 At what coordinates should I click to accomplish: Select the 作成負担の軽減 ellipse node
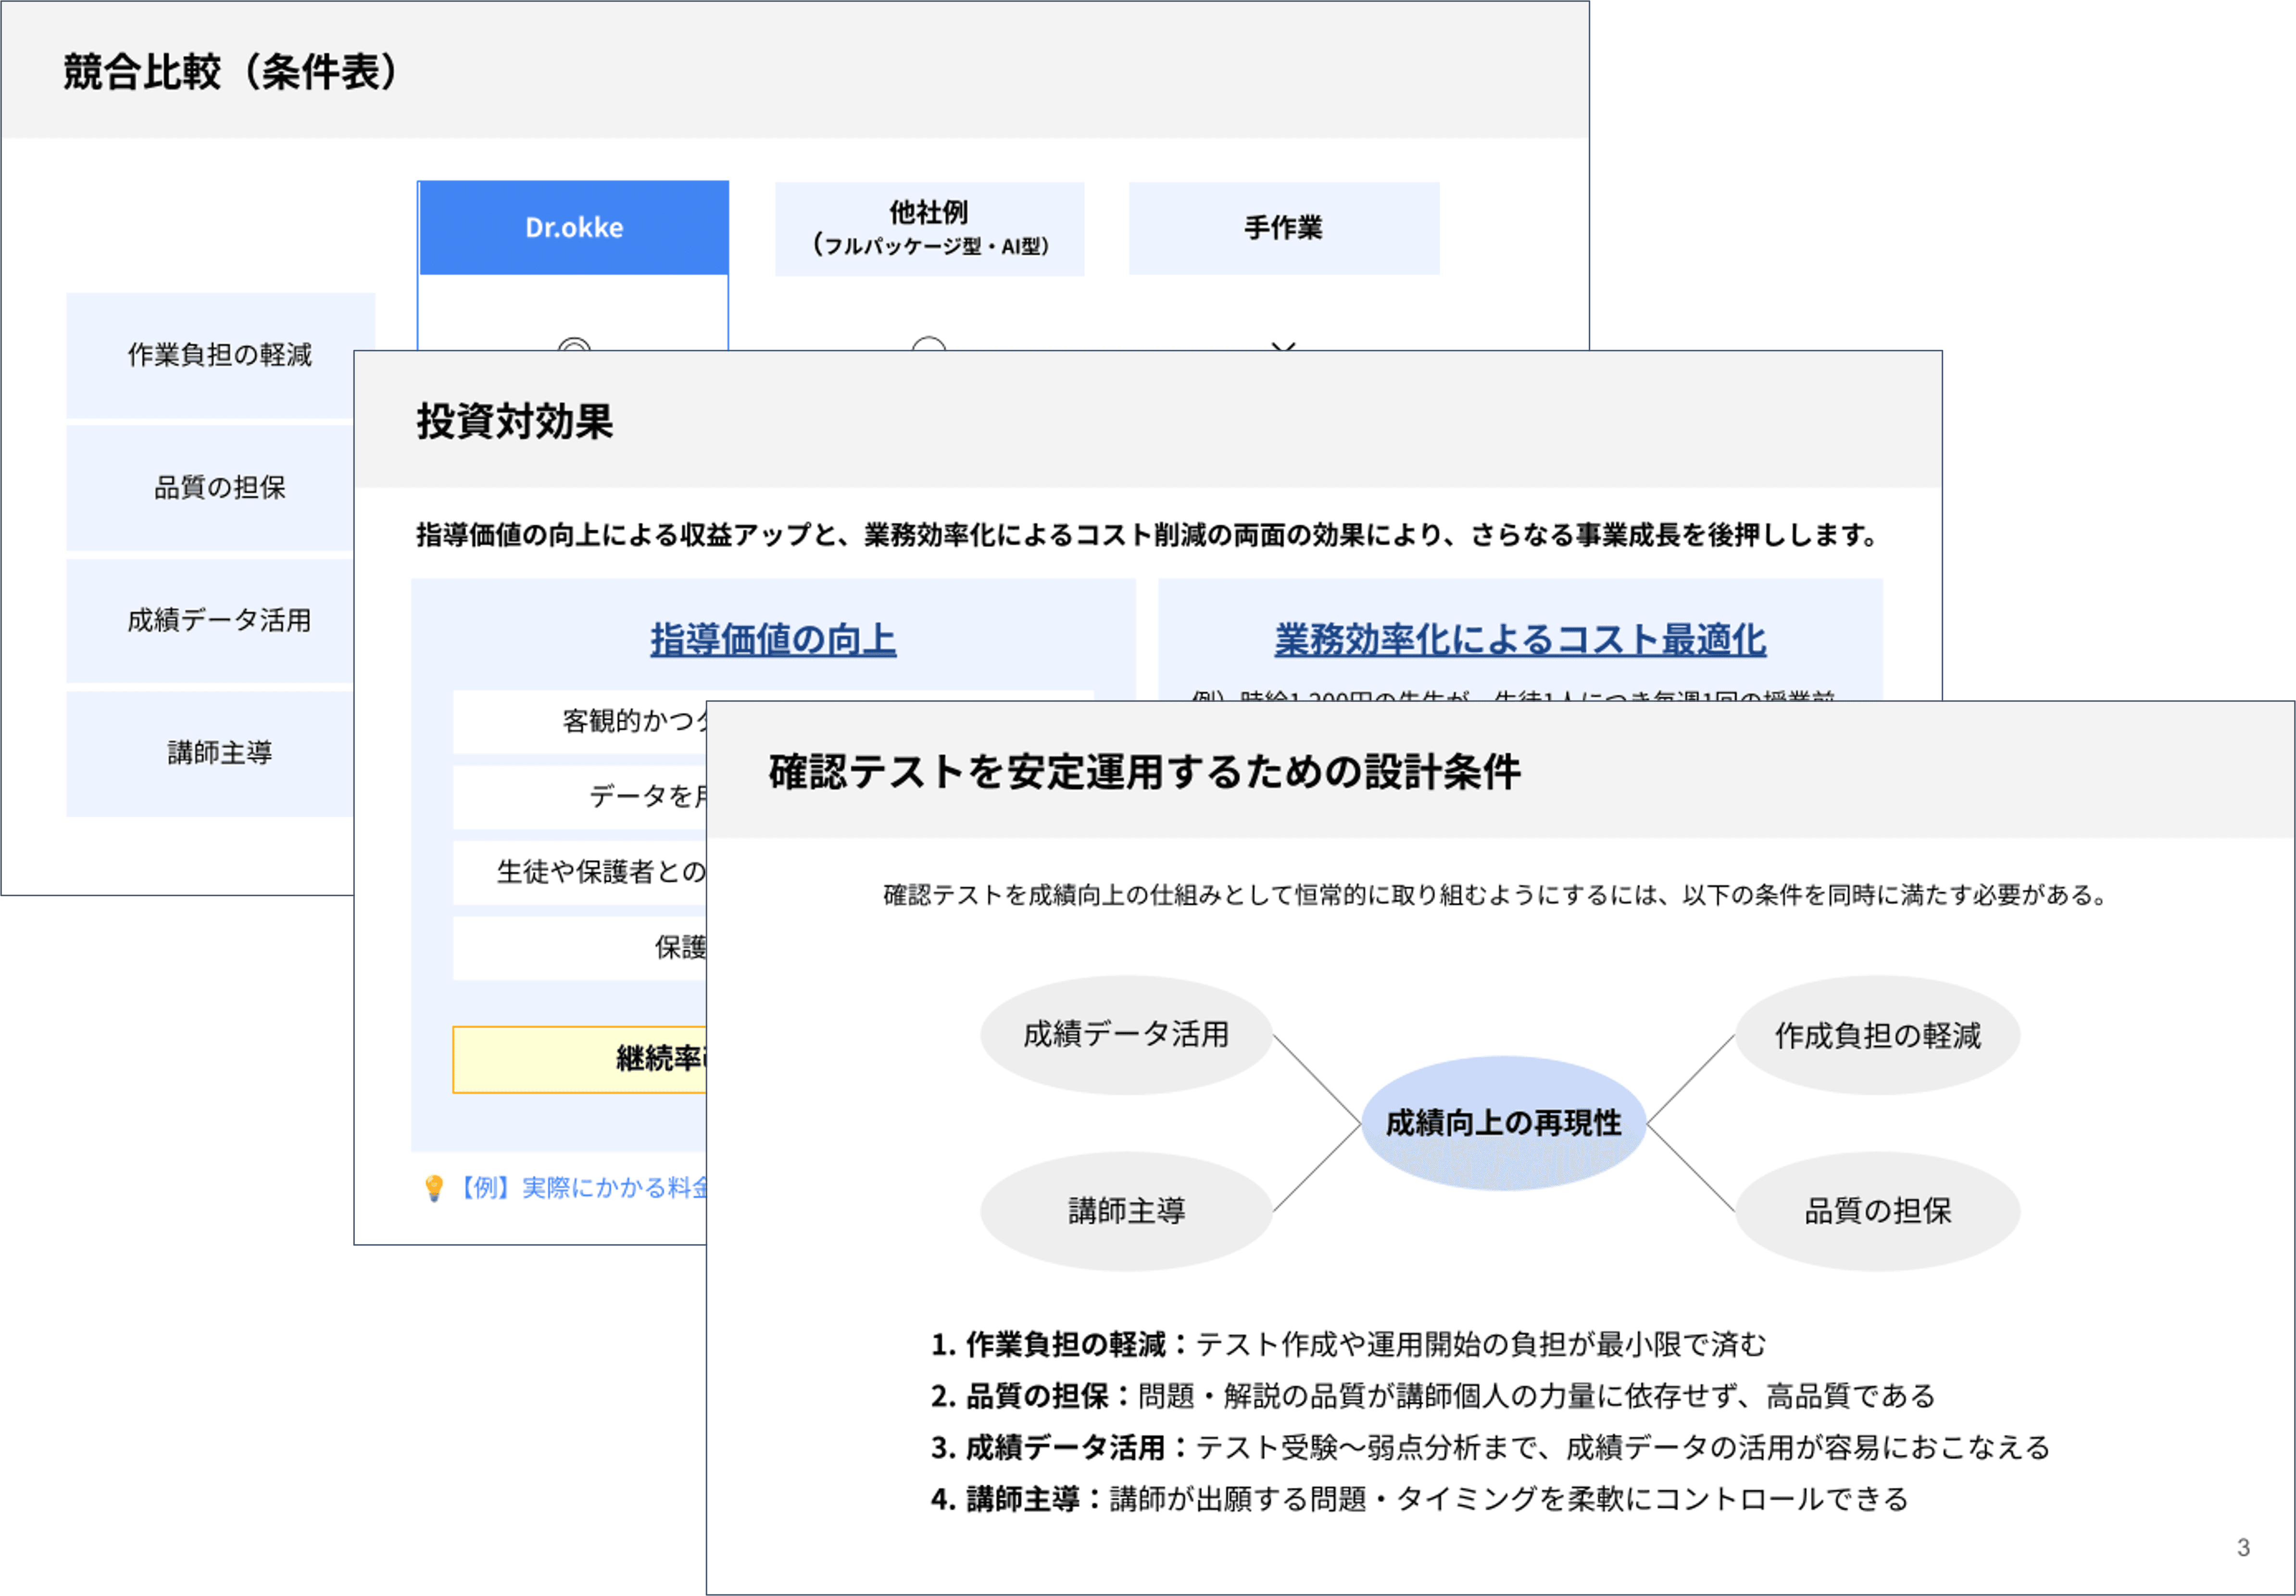point(1877,1035)
